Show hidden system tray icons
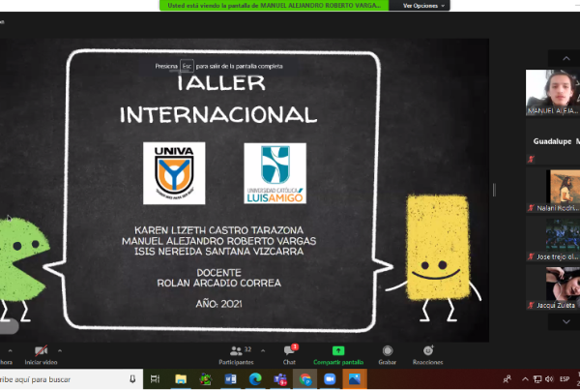Viewport: 580px width, 390px height. click(x=525, y=379)
